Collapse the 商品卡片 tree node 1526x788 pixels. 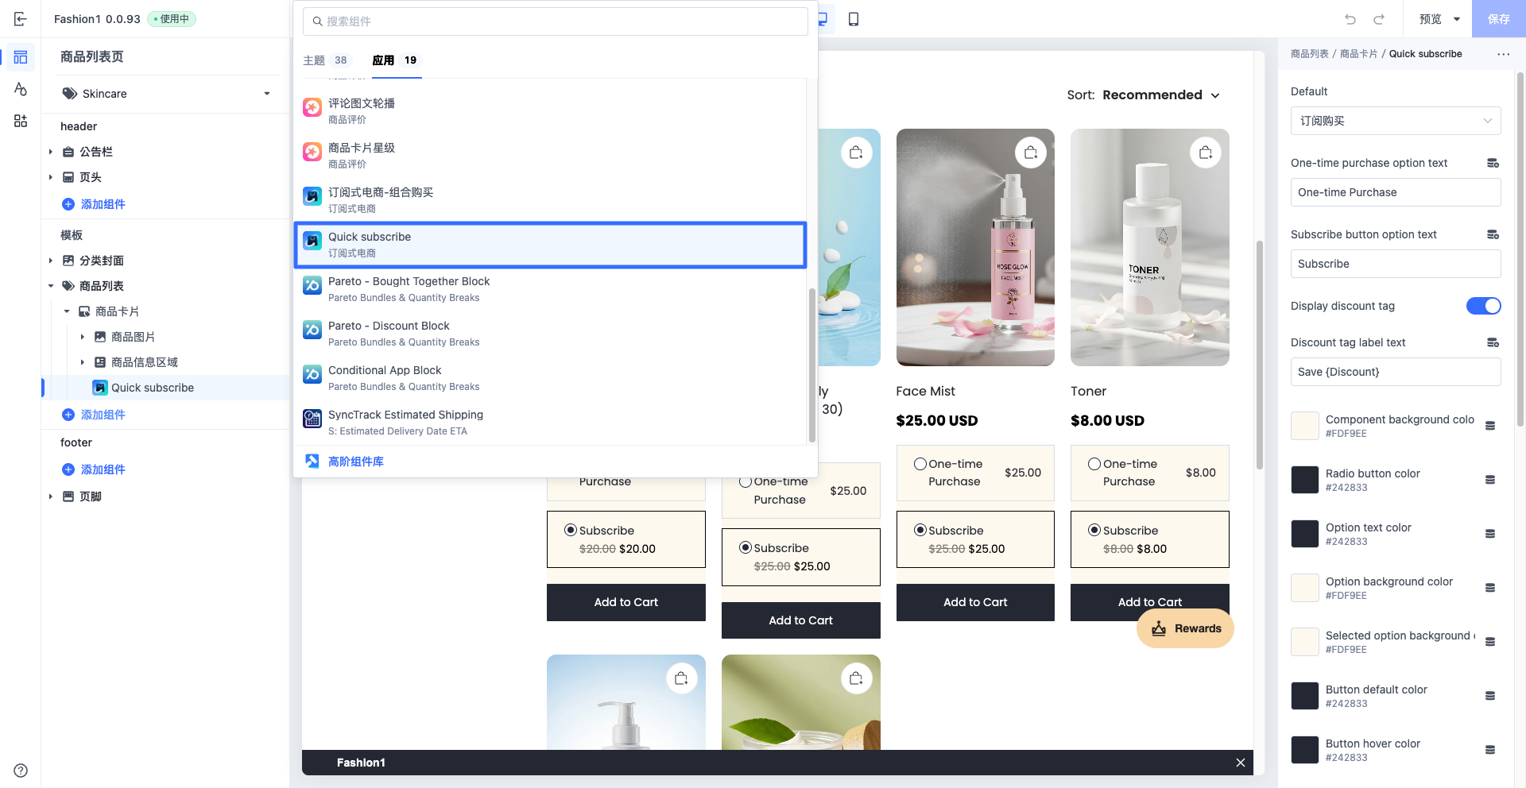point(67,311)
